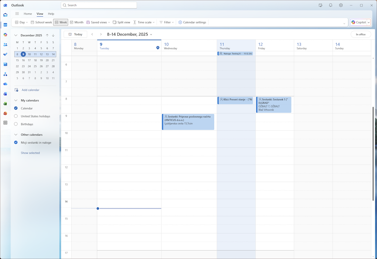377x259 pixels.
Task: Open Settings gear in title bar
Action: [341, 5]
